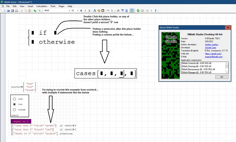The image size is (236, 142).
Task: Click the Print icon in toolbar
Action: [16, 11]
